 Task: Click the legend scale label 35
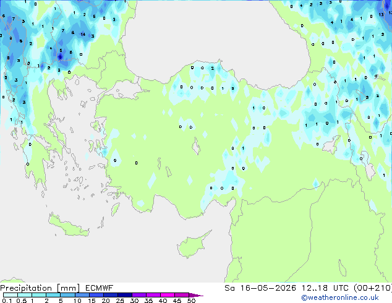[x=148, y=301]
